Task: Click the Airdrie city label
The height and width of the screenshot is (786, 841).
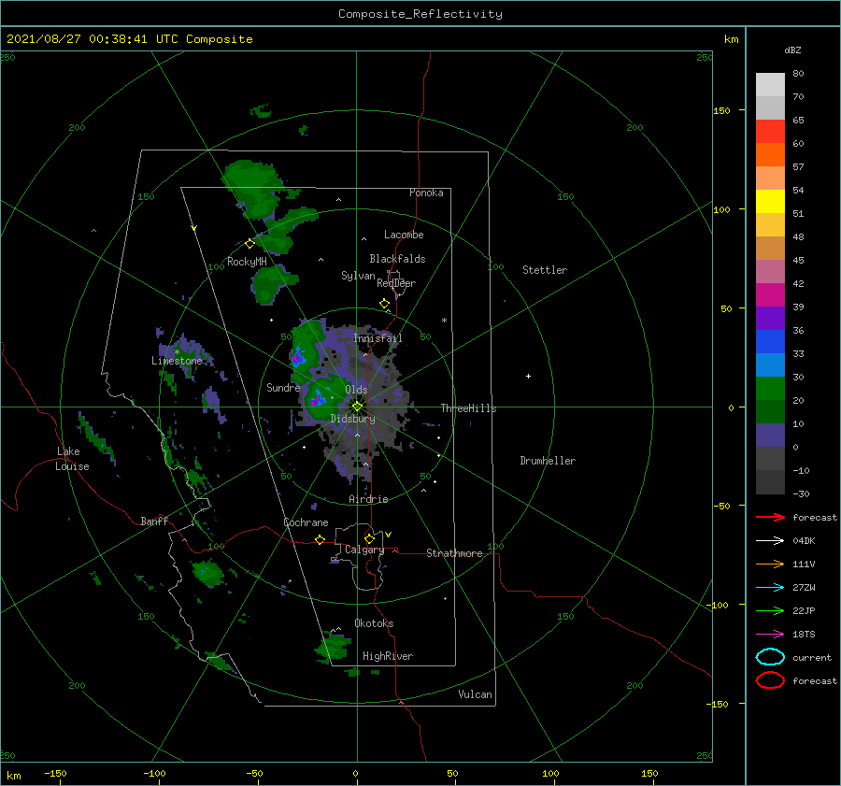Action: (368, 499)
